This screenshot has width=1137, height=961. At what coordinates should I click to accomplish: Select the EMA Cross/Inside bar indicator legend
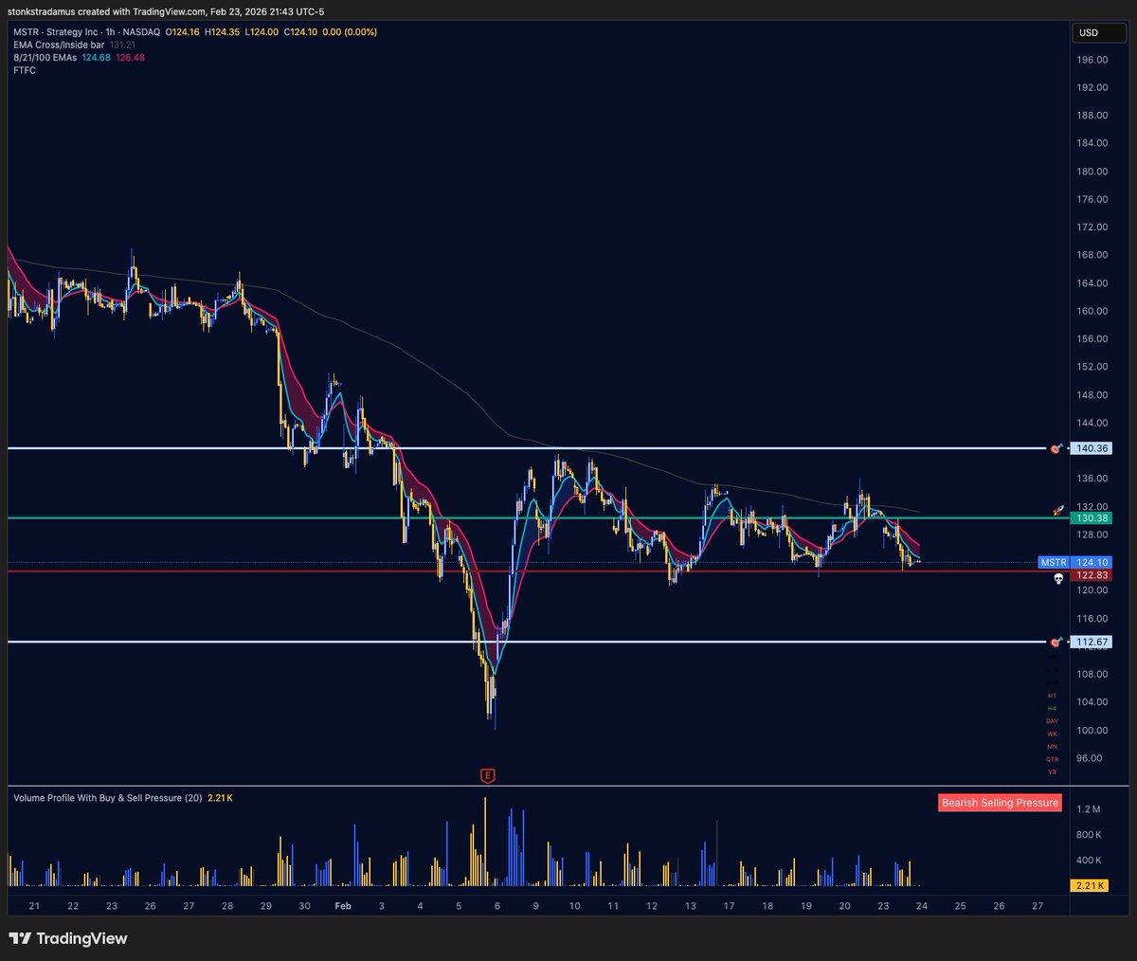tap(59, 45)
